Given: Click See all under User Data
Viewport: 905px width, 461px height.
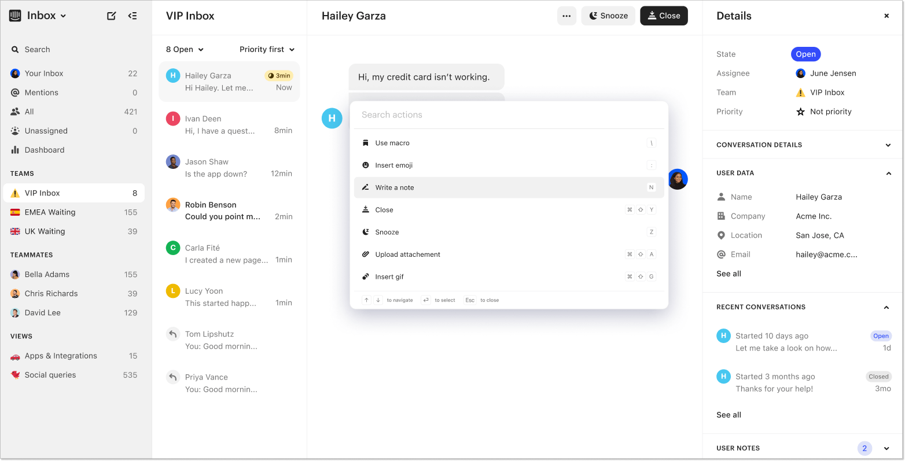Looking at the screenshot, I should click(729, 274).
